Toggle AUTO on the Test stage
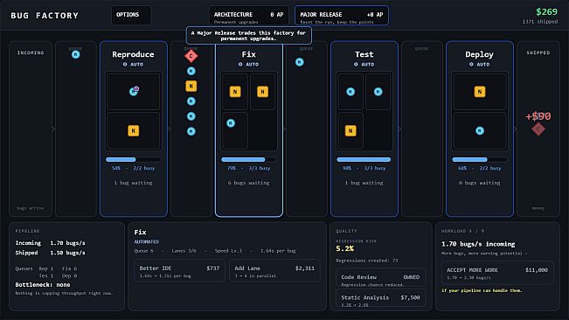569x320 pixels. pyautogui.click(x=364, y=64)
